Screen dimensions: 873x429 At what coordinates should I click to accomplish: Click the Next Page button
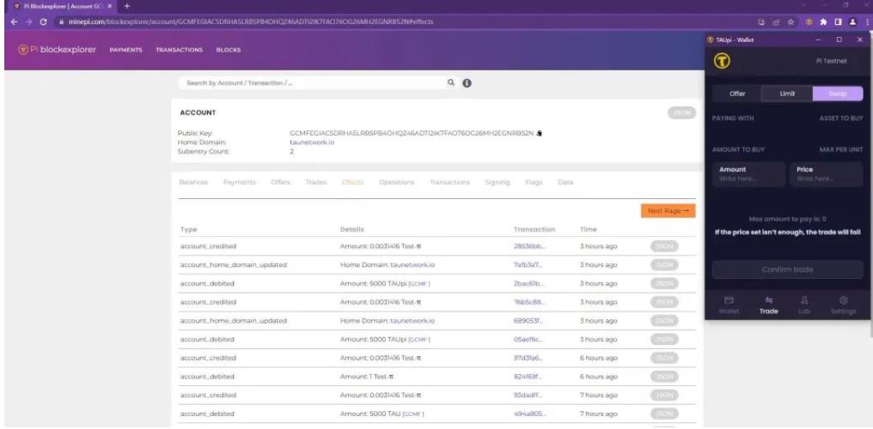click(668, 211)
